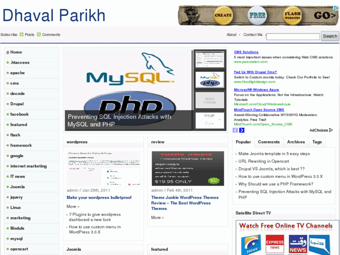Open Make your wordpress bulletproof post title

[x=99, y=198]
